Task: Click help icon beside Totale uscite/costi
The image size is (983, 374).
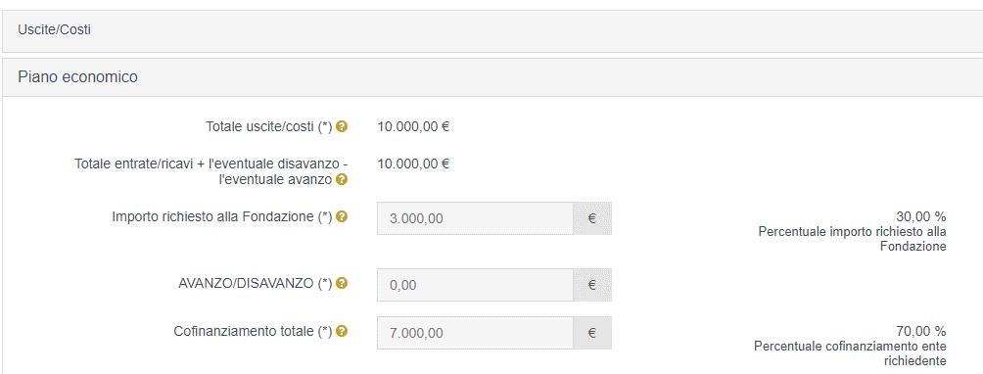Action: [342, 126]
